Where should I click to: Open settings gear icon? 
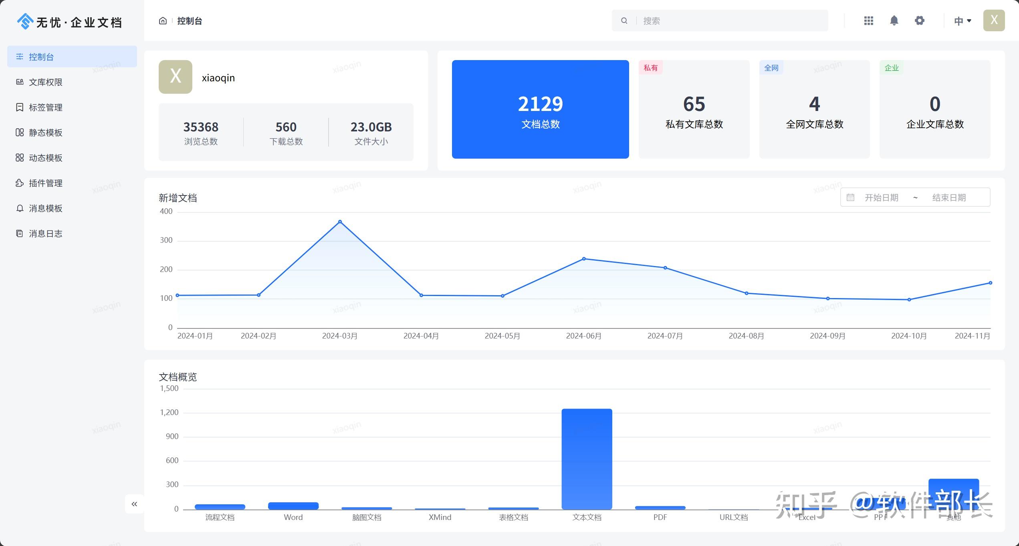(x=920, y=20)
